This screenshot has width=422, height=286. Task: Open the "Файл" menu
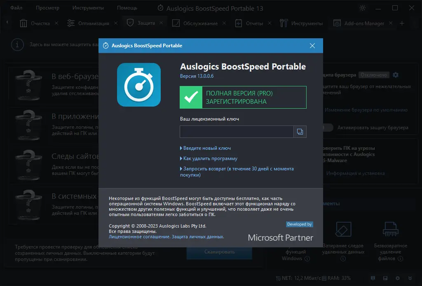click(16, 8)
